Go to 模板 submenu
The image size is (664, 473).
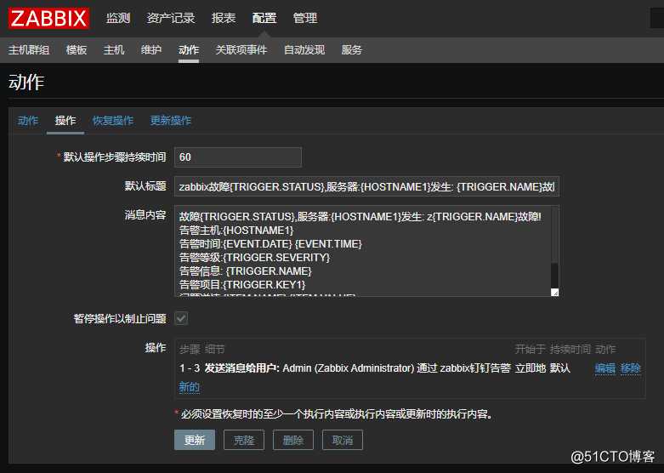pyautogui.click(x=77, y=50)
